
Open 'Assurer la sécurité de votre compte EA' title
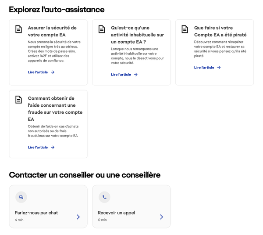click(x=52, y=31)
